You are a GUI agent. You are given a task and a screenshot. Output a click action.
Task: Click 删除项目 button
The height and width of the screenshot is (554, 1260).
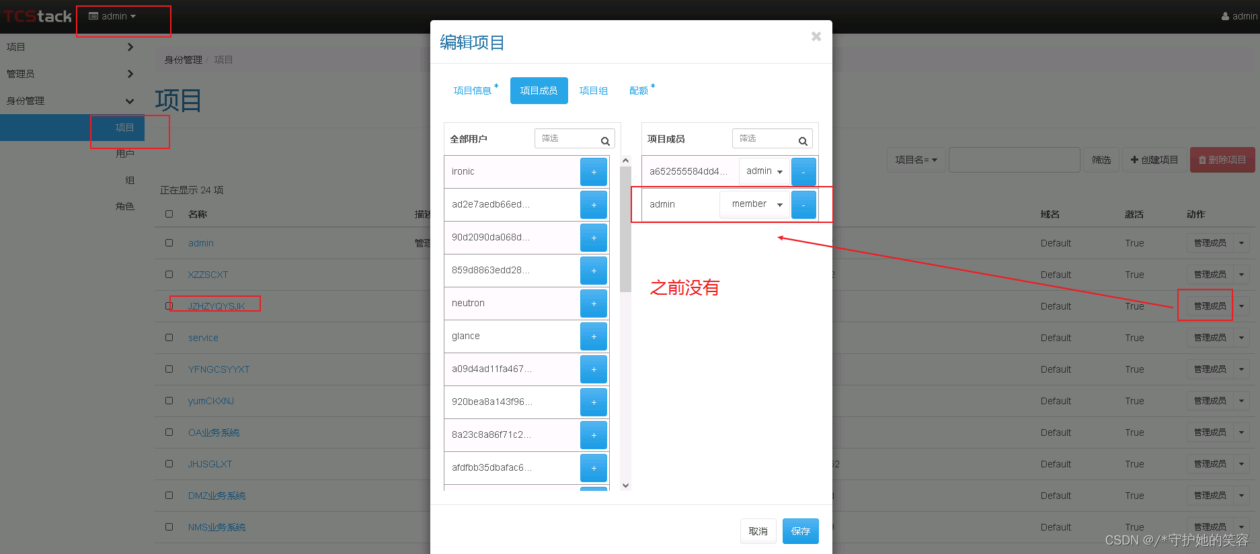point(1222,160)
